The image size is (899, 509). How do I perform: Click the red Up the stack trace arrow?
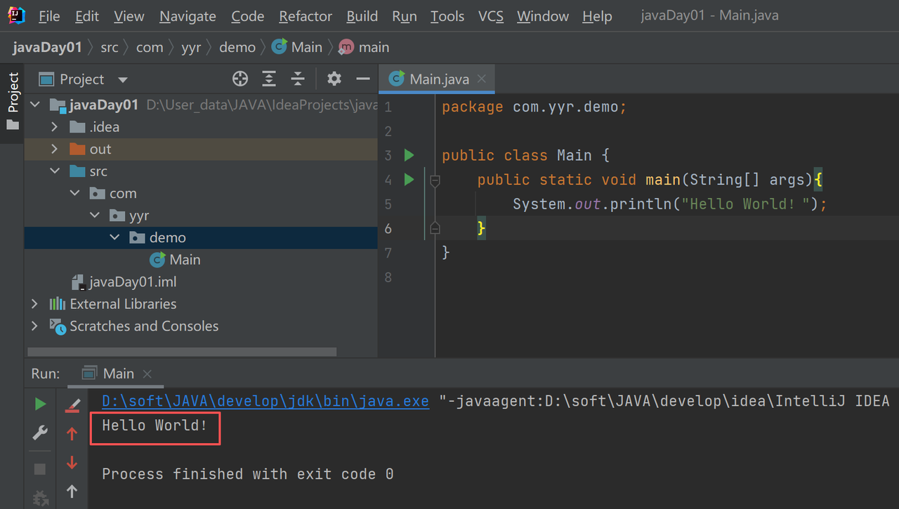72,434
